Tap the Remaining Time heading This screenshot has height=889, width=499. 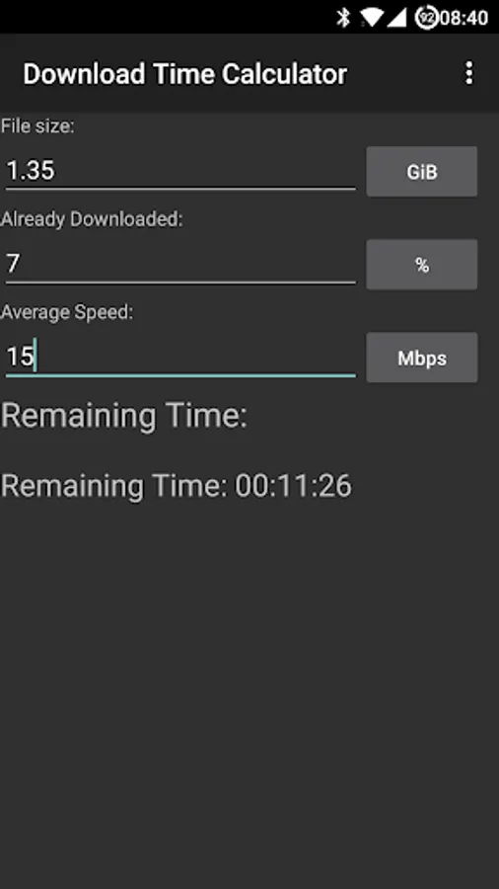point(124,416)
